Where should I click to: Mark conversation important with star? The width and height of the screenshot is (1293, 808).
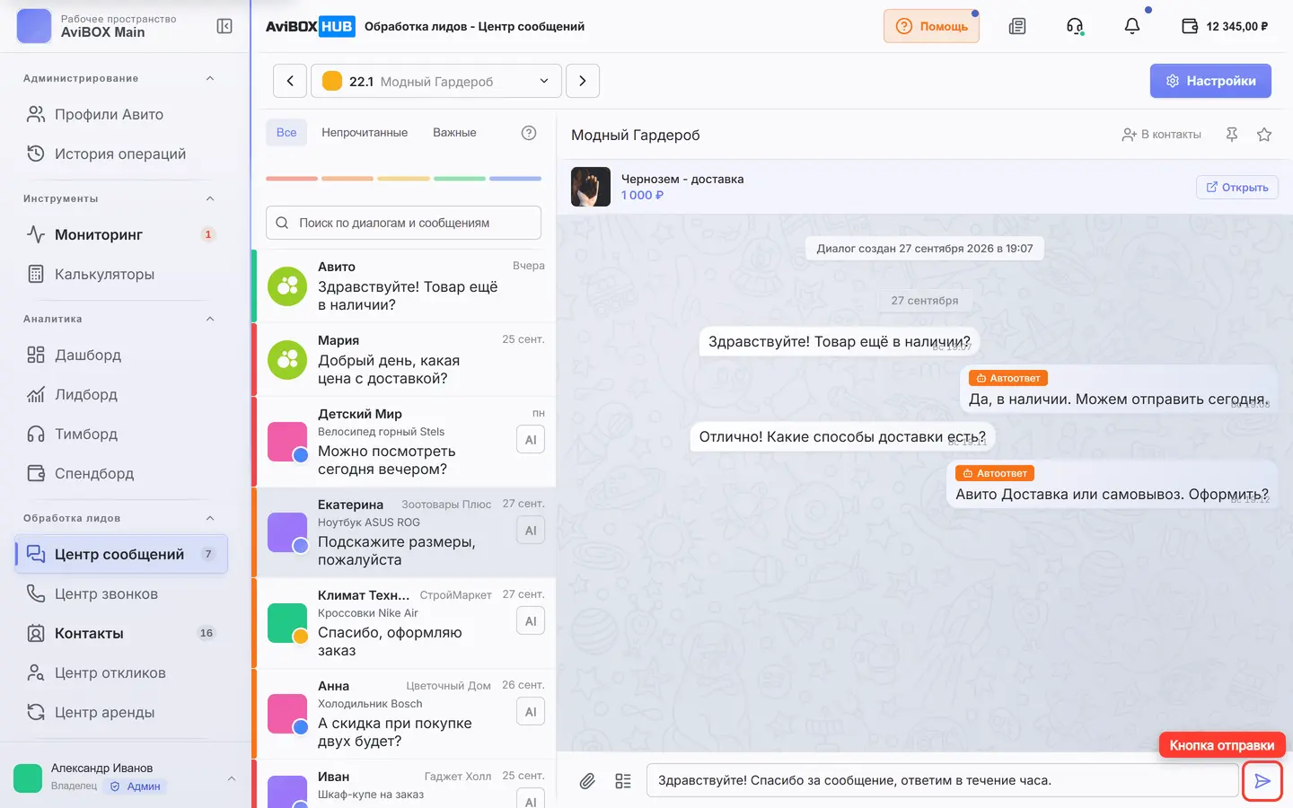pyautogui.click(x=1264, y=135)
